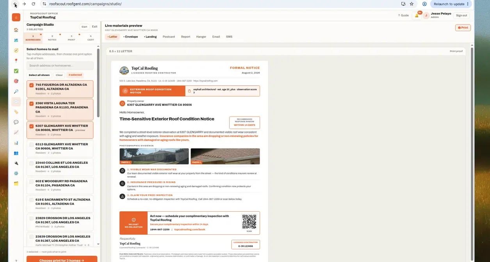Viewport: 490px width, 262px height.
Task: Go to step 4 Cart tab
Action: pyautogui.click(x=91, y=38)
